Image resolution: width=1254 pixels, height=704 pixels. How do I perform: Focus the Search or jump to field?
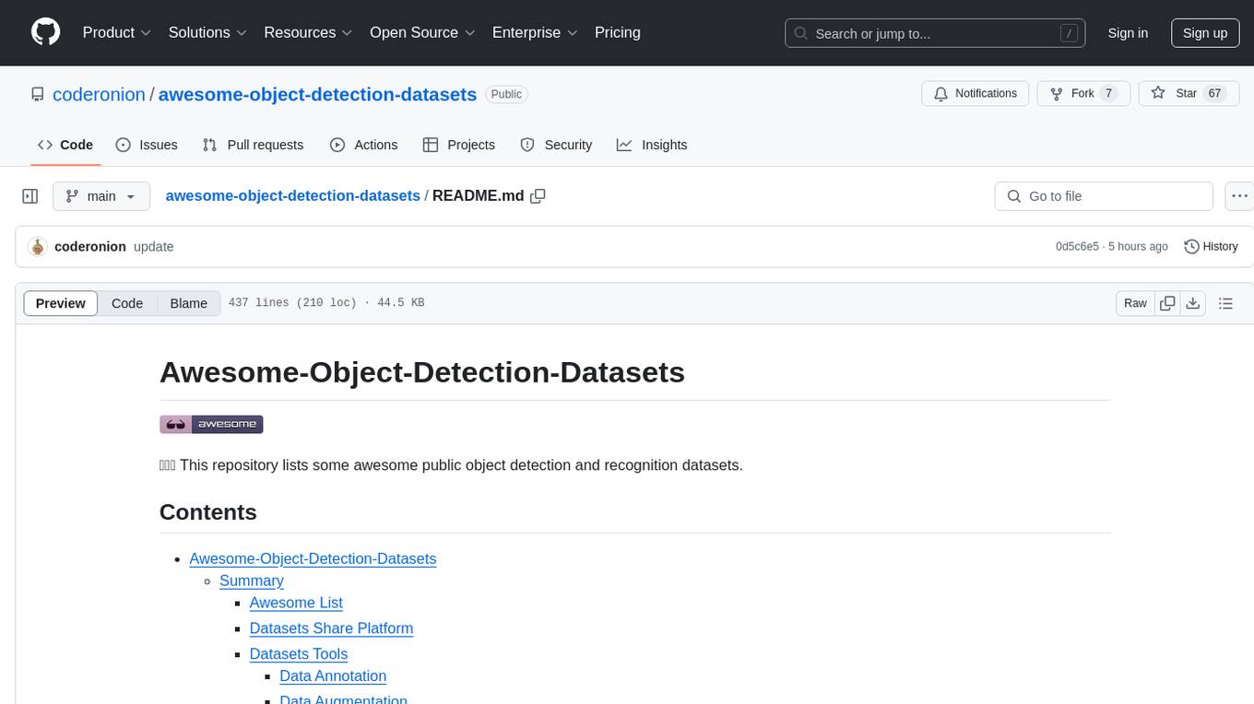[935, 33]
